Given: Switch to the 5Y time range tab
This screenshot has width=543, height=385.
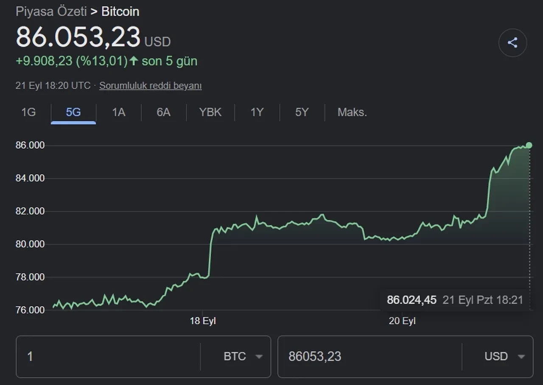Looking at the screenshot, I should (302, 112).
